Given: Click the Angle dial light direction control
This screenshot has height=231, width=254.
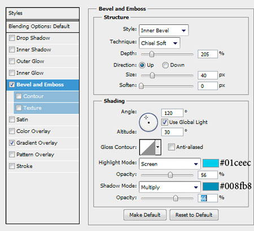Looking at the screenshot, I should [148, 122].
